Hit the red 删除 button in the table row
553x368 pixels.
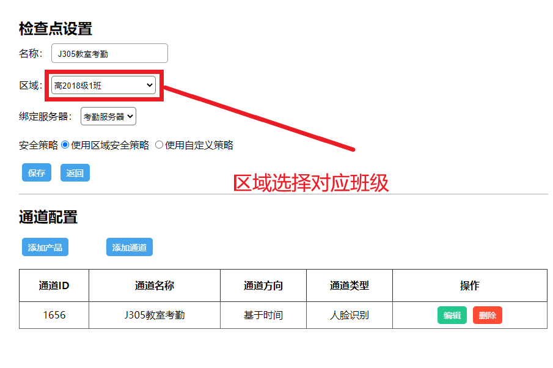click(x=487, y=315)
